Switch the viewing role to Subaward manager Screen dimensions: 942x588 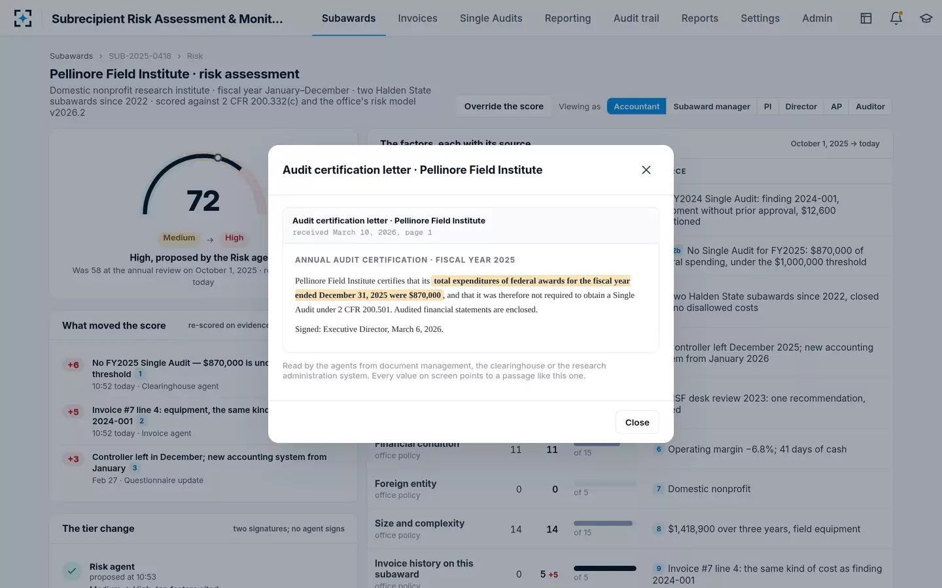[712, 106]
